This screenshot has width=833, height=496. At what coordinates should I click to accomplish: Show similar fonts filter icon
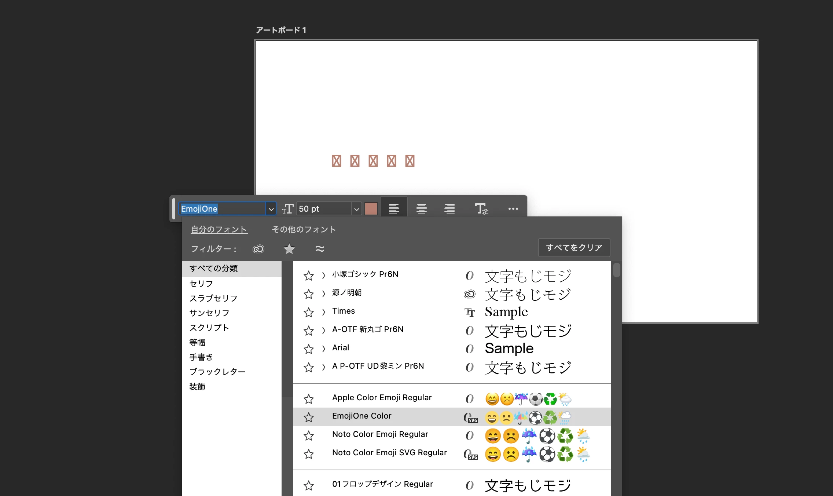(x=320, y=249)
